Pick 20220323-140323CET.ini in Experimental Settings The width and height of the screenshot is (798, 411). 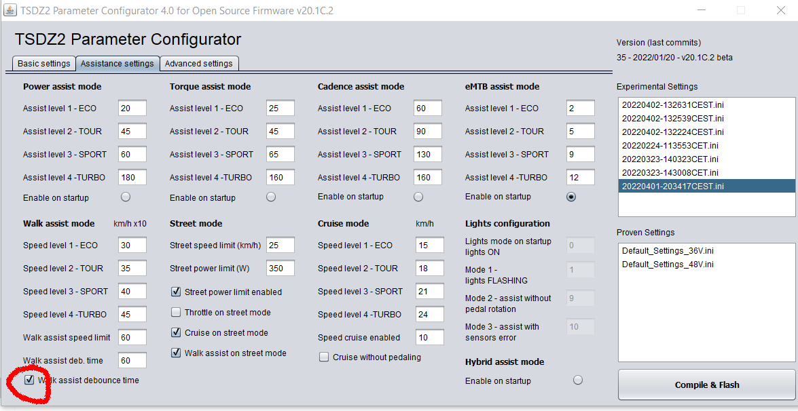(x=706, y=159)
